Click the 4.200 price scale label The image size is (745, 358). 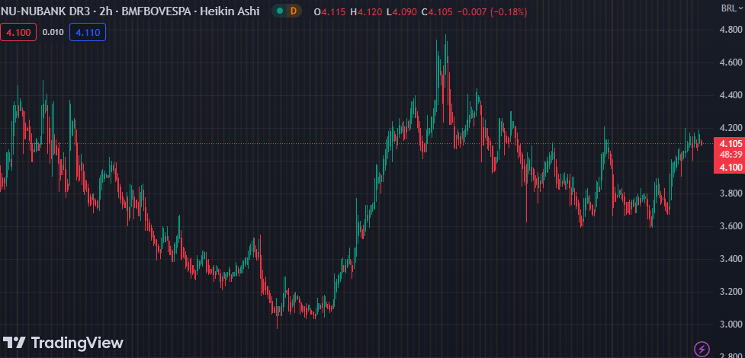tap(729, 128)
